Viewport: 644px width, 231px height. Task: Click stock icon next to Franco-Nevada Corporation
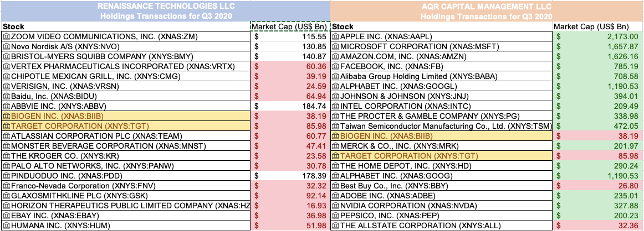pos(6,186)
